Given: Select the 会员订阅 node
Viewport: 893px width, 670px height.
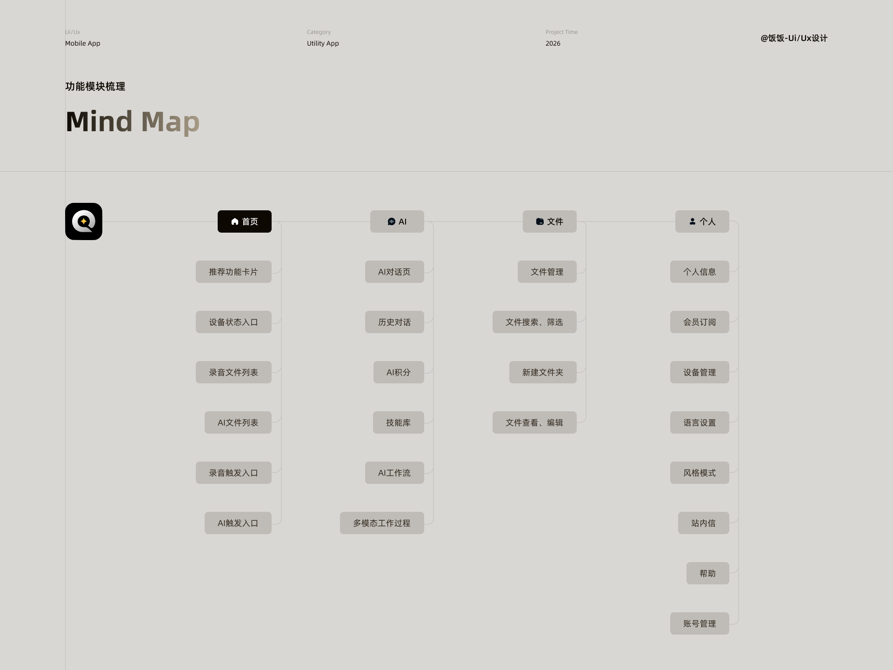Looking at the screenshot, I should [700, 322].
